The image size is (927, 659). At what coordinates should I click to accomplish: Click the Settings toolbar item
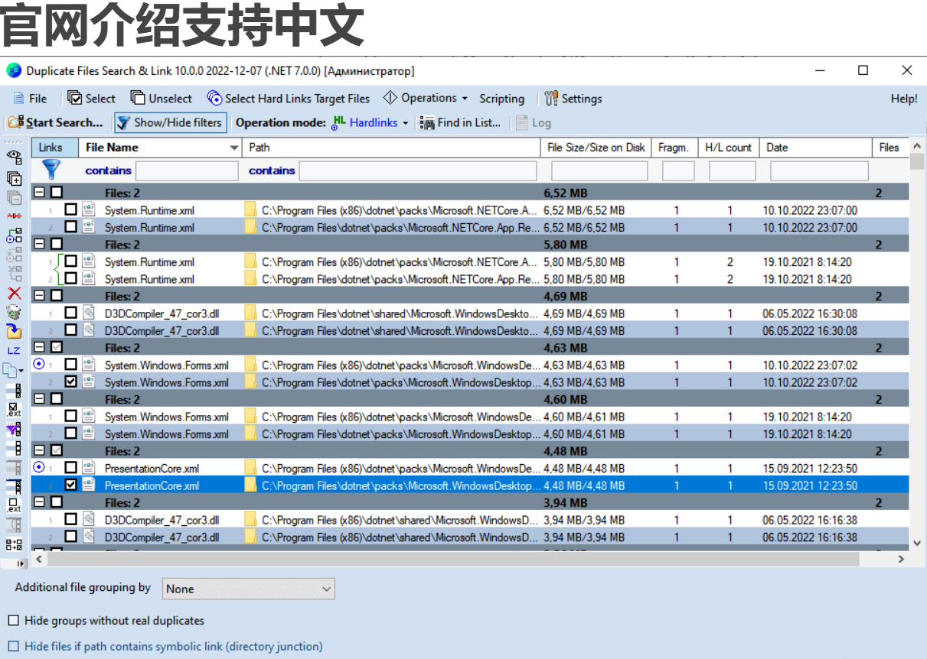(x=573, y=99)
